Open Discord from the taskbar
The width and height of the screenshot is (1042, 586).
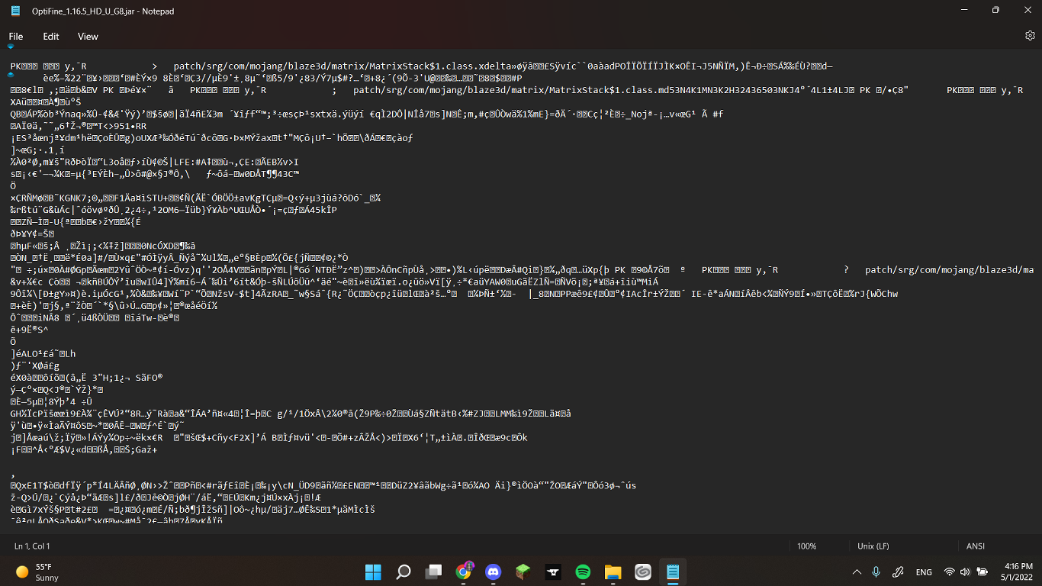click(494, 572)
